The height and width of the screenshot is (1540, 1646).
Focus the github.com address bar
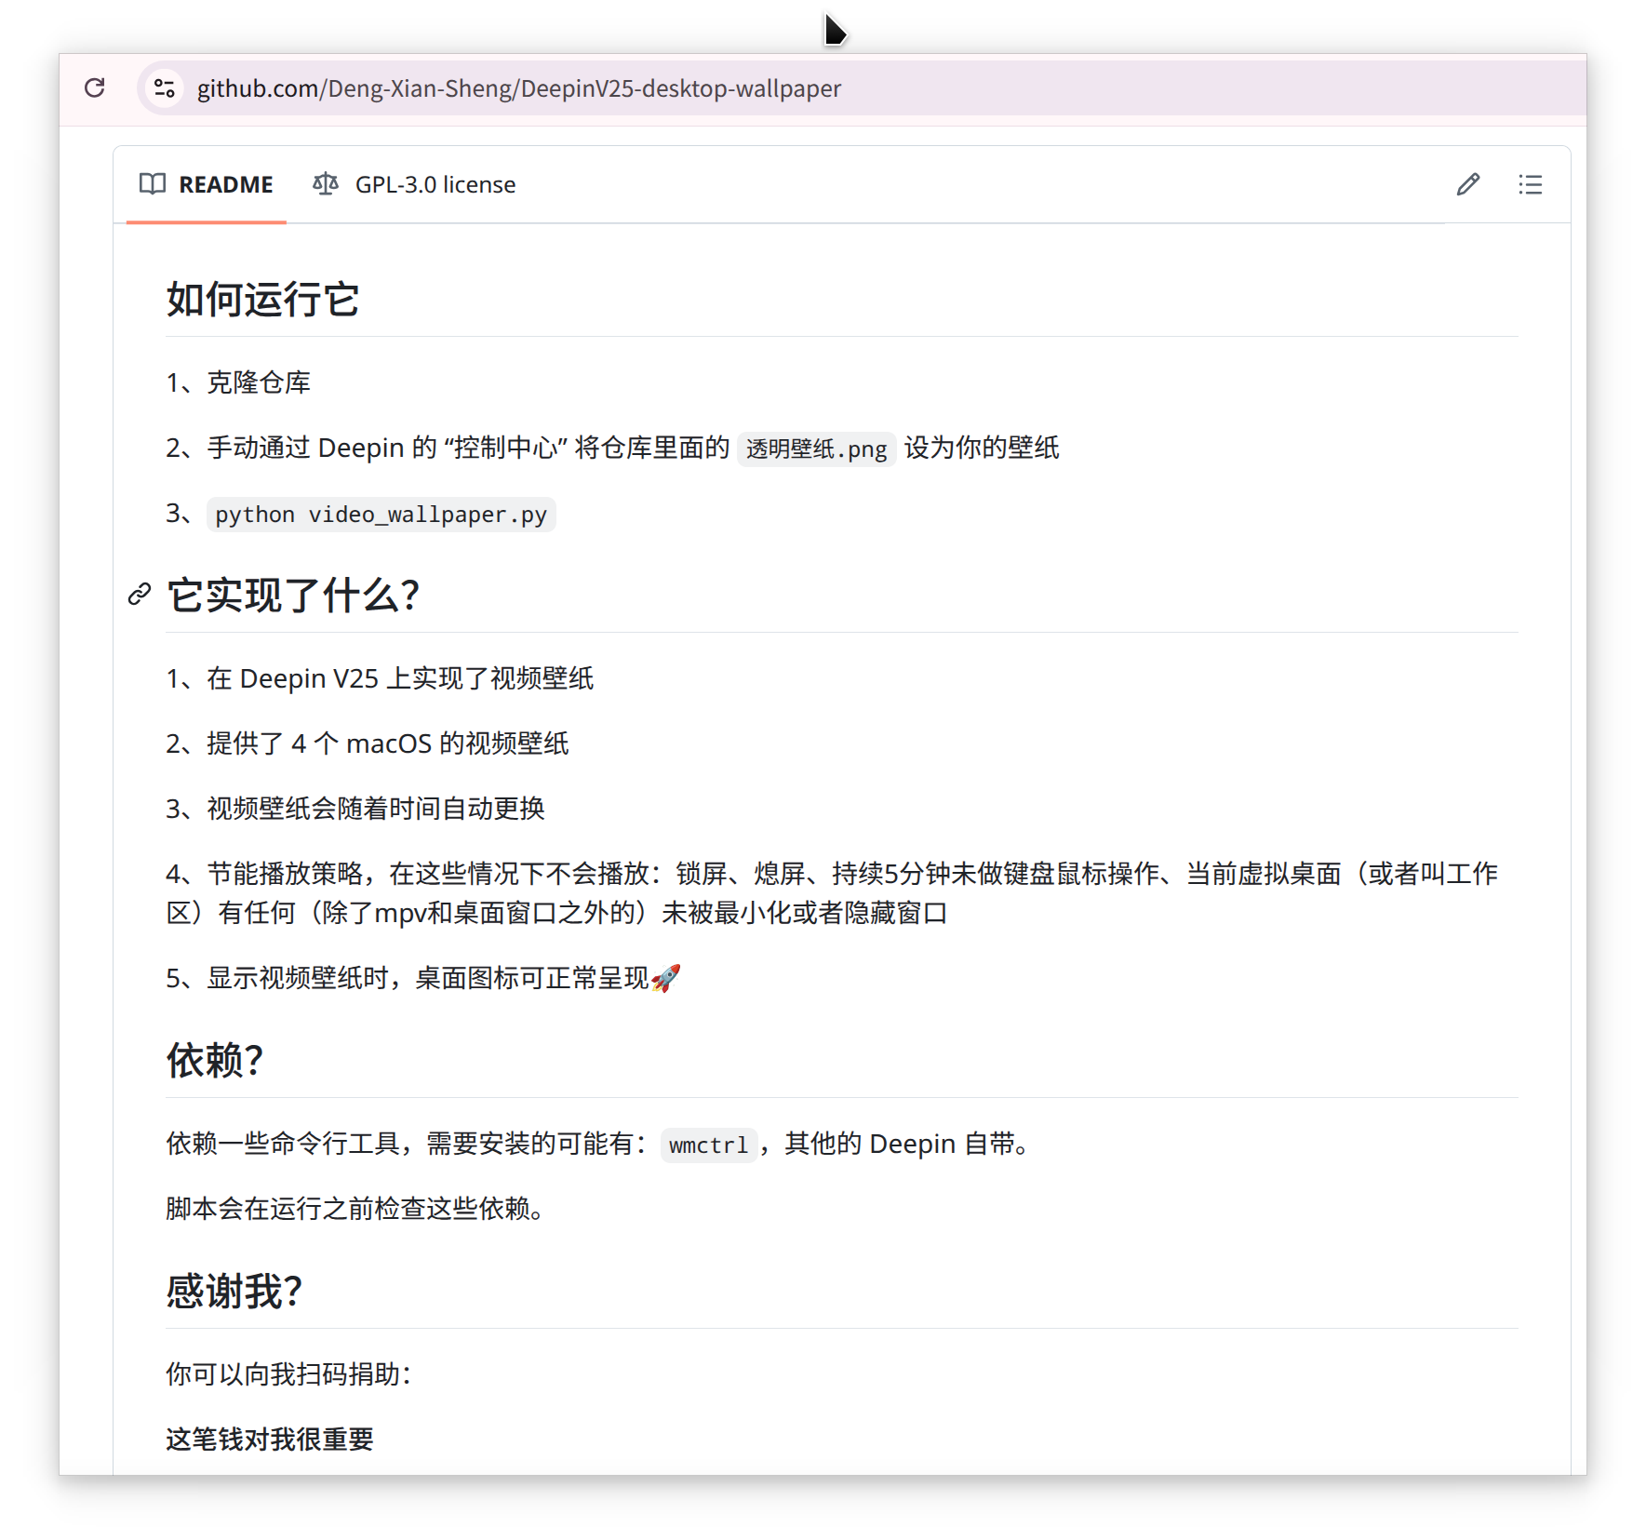(x=518, y=88)
